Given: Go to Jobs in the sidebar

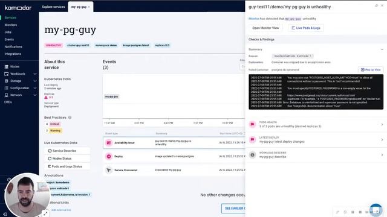Looking at the screenshot, I should [8, 32].
